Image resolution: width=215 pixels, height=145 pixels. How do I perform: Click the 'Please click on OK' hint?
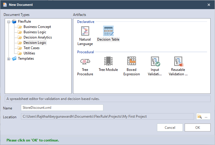coord(33,140)
